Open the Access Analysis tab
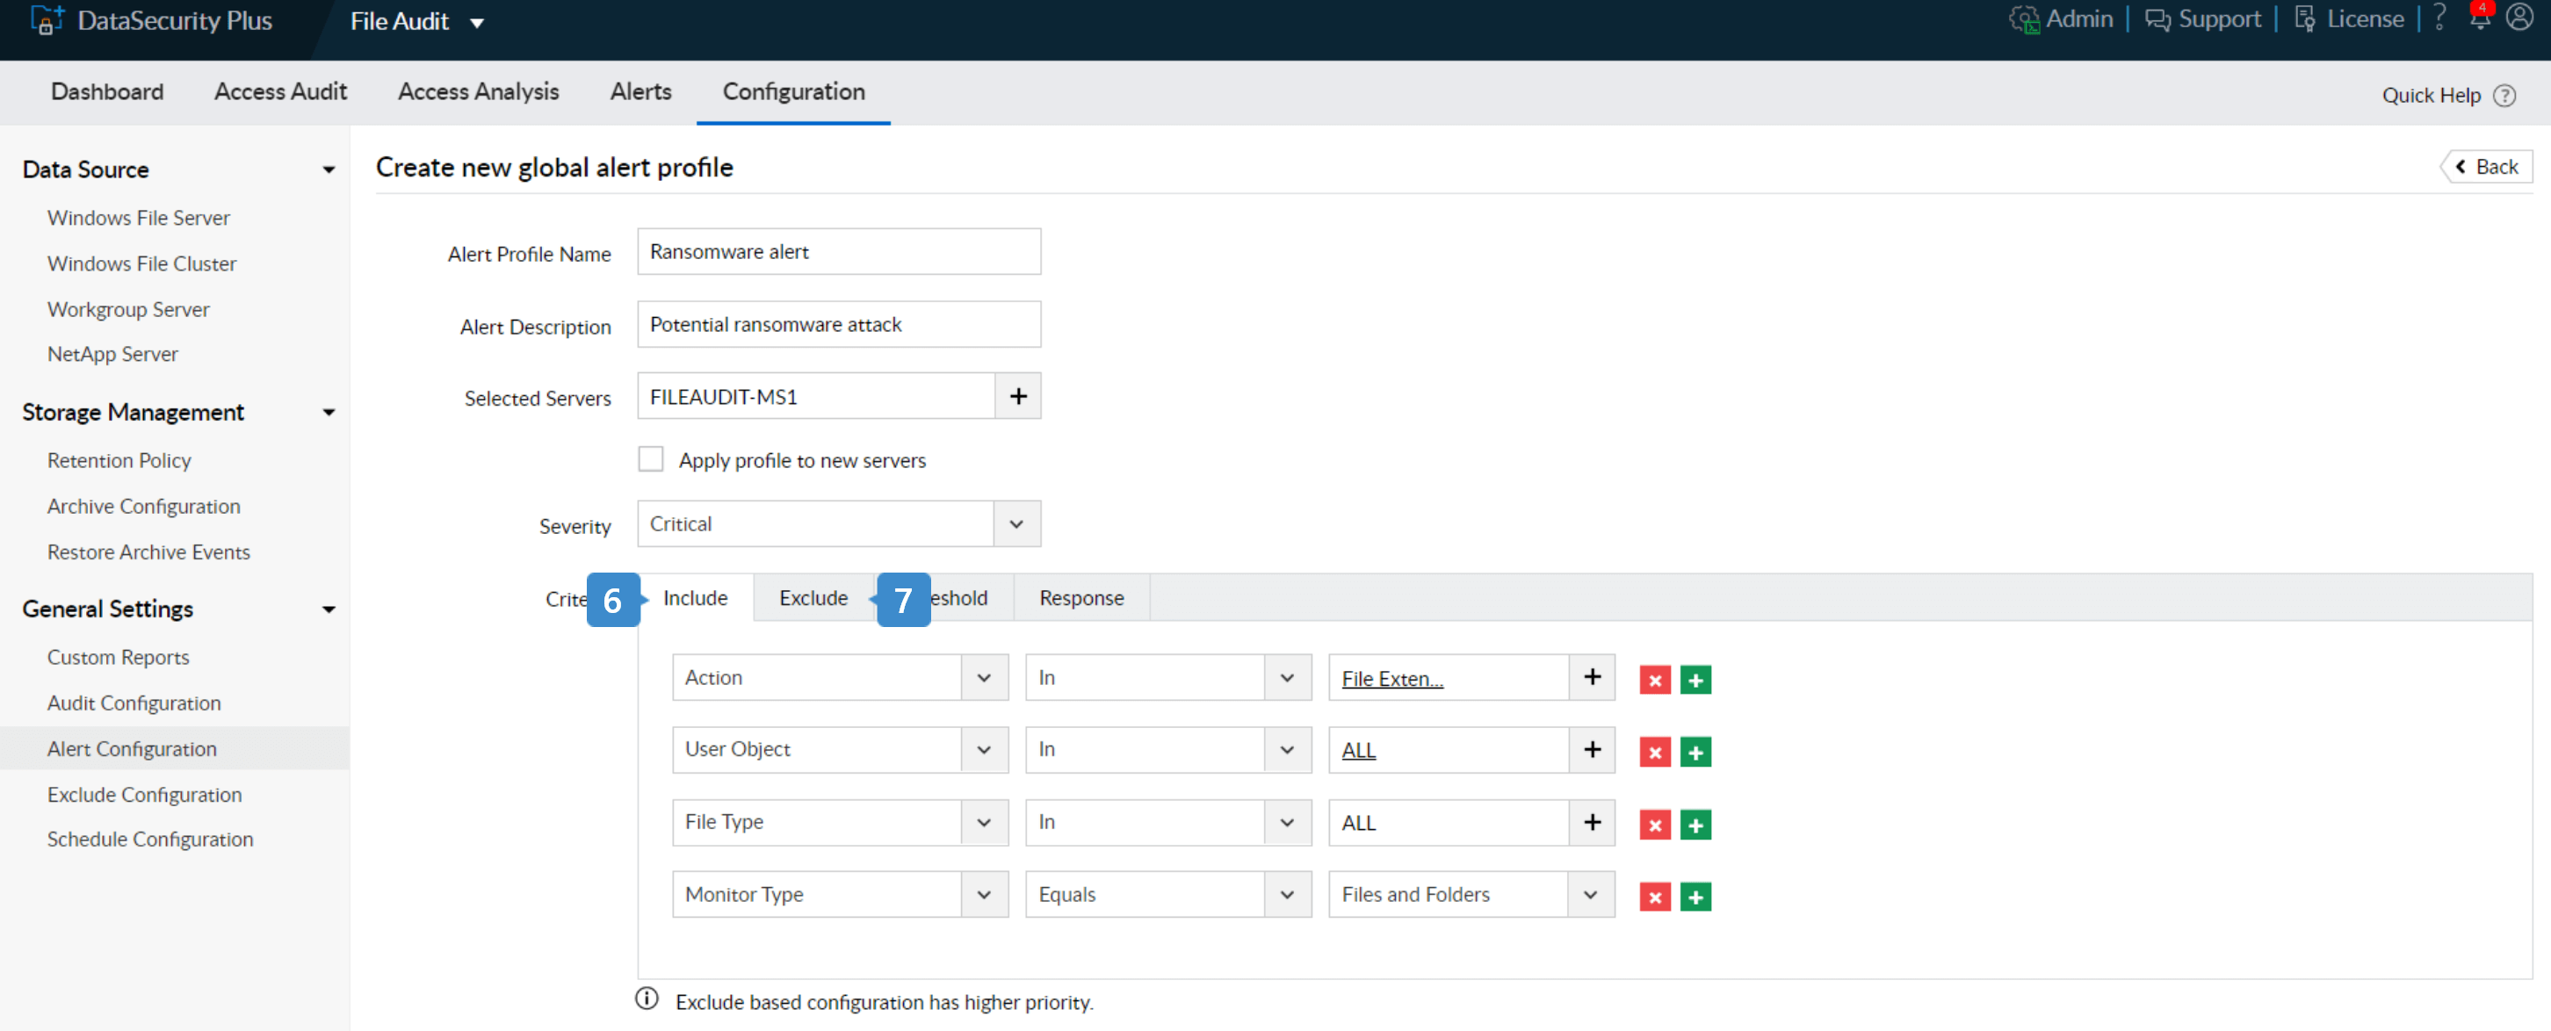This screenshot has height=1031, width=2551. tap(478, 91)
